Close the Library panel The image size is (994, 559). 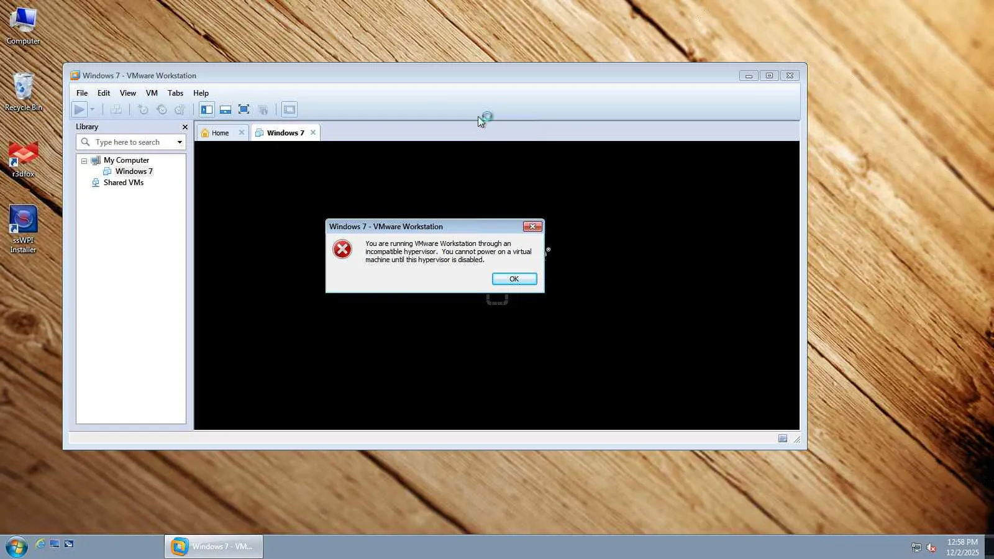coord(185,127)
